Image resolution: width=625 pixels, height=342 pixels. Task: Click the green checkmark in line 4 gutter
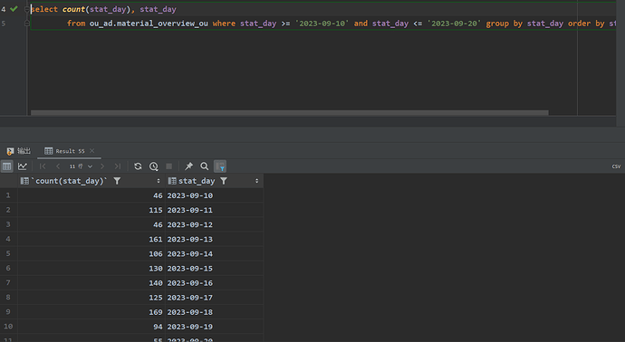[14, 9]
